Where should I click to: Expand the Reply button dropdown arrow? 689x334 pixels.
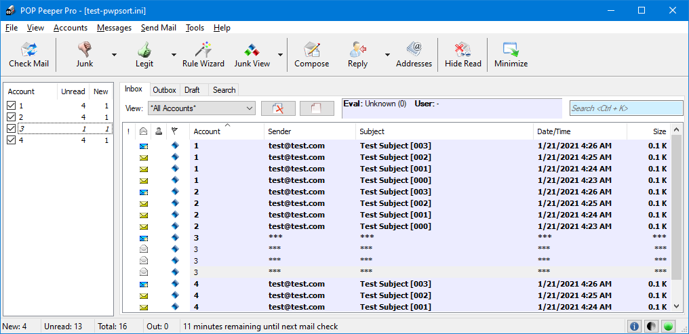pyautogui.click(x=387, y=55)
